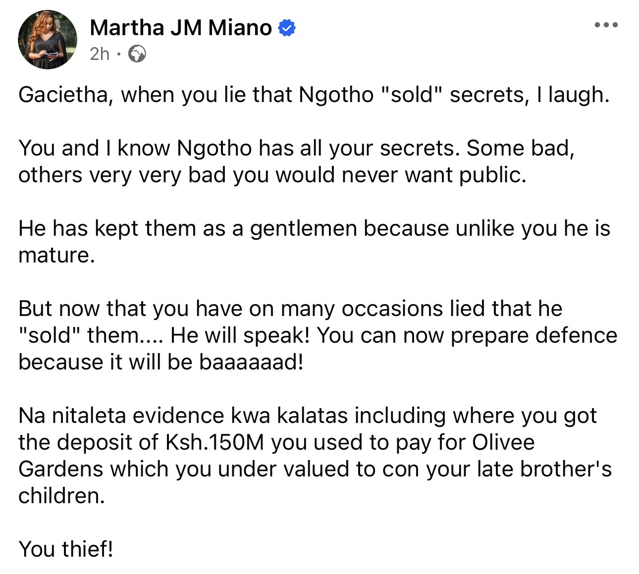639x574 pixels.
Task: Click the blue verified badge
Action: (x=287, y=28)
